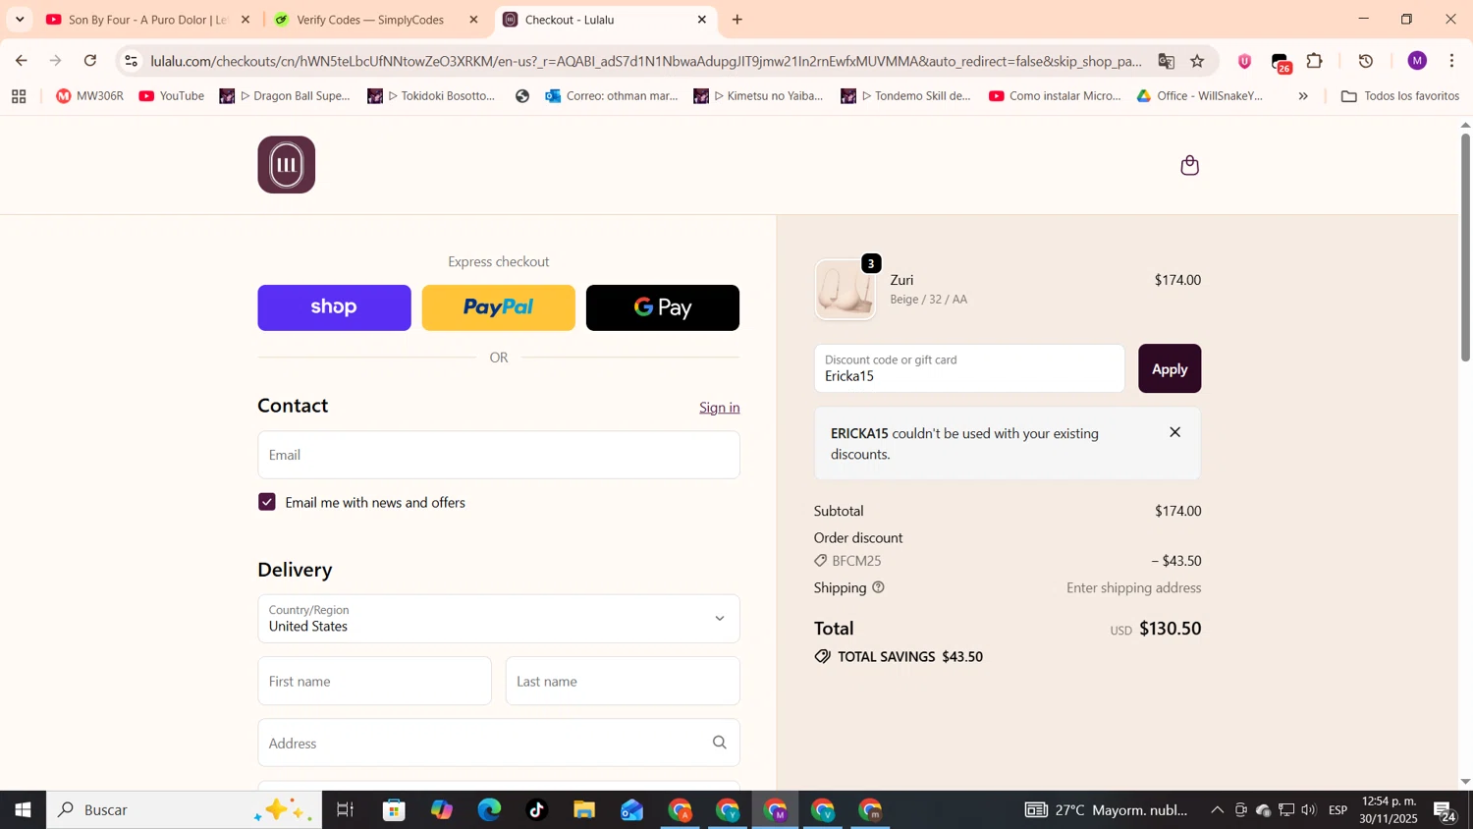Image resolution: width=1473 pixels, height=829 pixels.
Task: Open the bookmarks apps grid icon
Action: click(x=19, y=96)
